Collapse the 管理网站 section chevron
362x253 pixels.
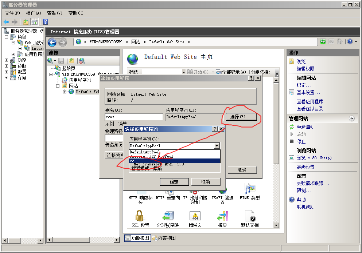351,119
